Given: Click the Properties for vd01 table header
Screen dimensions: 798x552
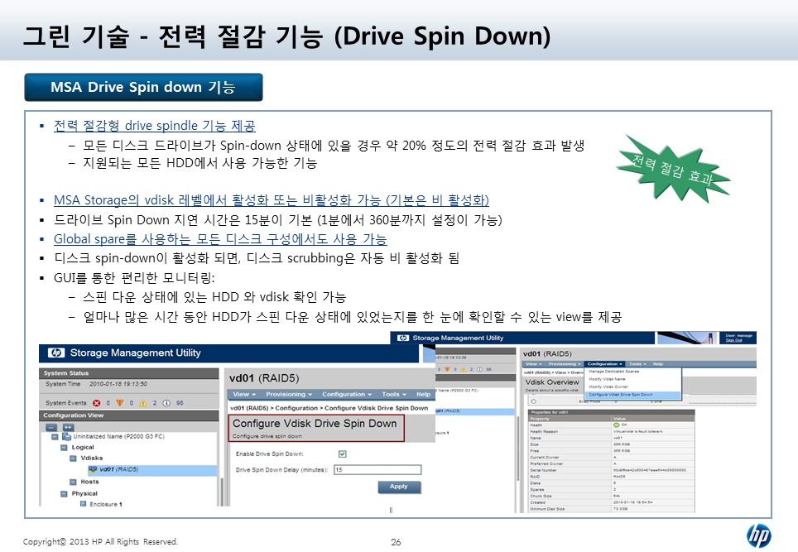Looking at the screenshot, I should tap(612, 412).
